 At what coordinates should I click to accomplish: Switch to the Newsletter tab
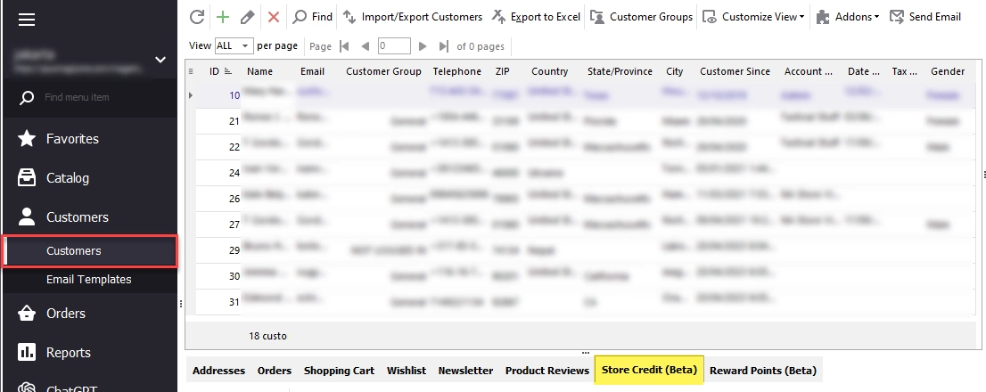coord(465,371)
